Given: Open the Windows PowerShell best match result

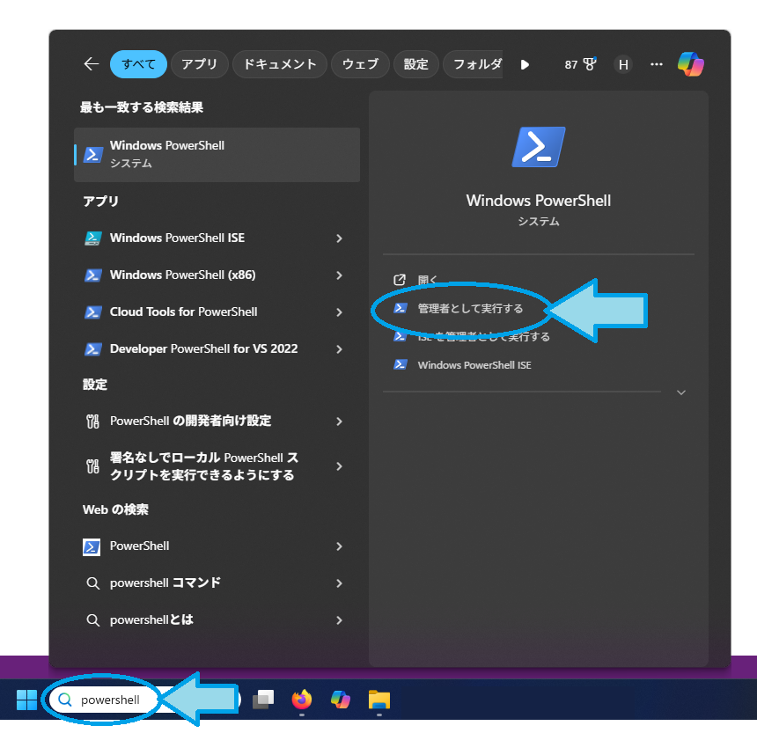Looking at the screenshot, I should pyautogui.click(x=217, y=154).
